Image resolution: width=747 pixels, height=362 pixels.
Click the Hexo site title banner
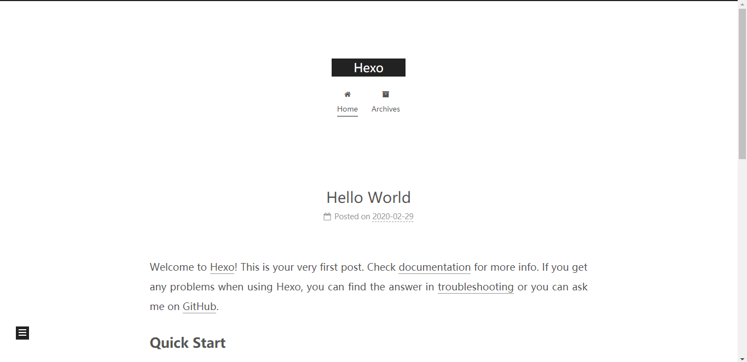coord(368,68)
